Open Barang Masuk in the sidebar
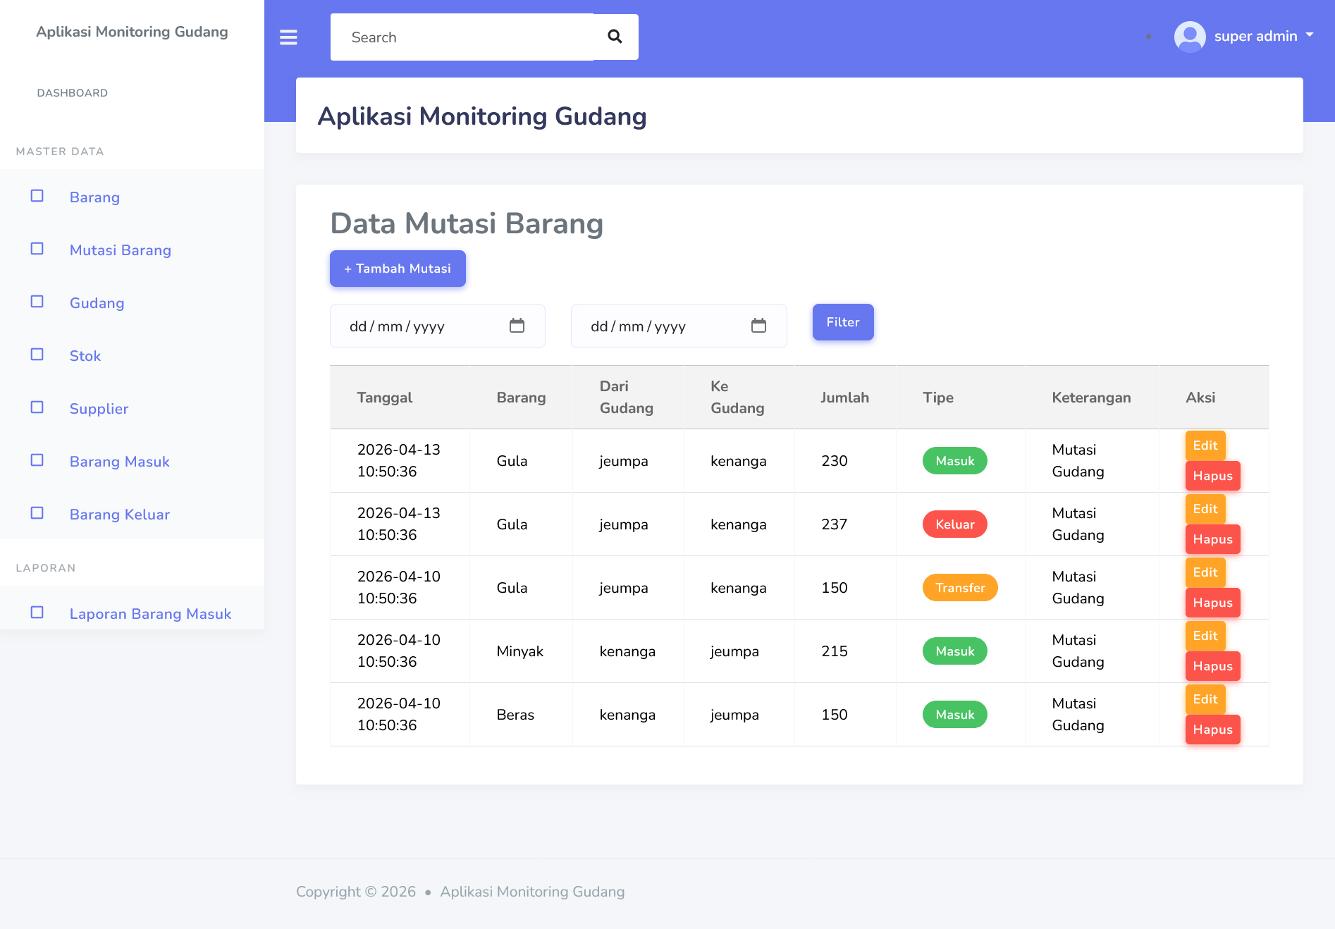This screenshot has height=929, width=1335. [x=119, y=462]
